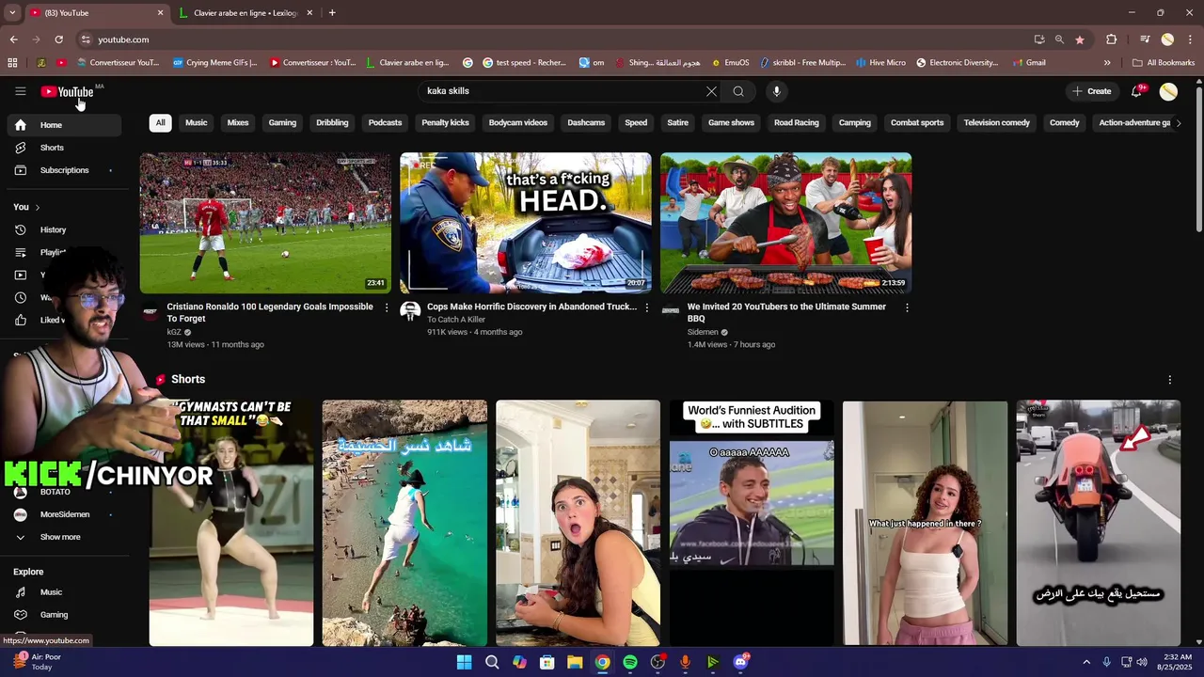
Task: Show more bookmarks with the chevron
Action: click(x=1107, y=63)
